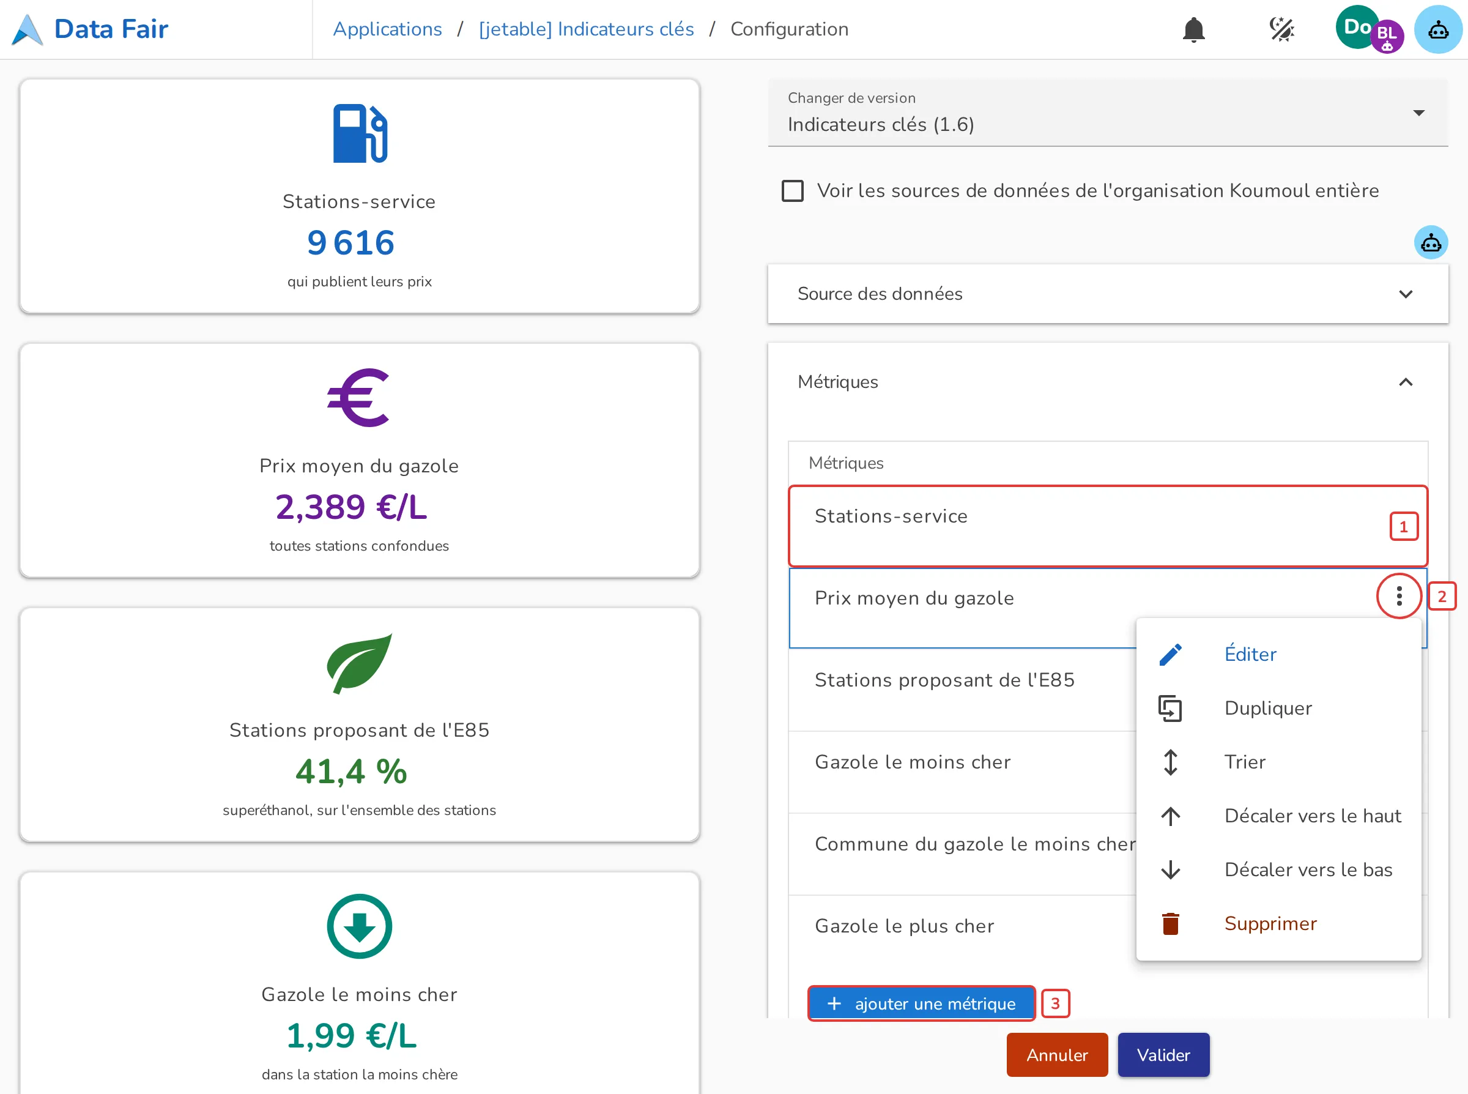Viewport: 1468px width, 1094px height.
Task: Select the Stations-service metric row
Action: click(1107, 526)
